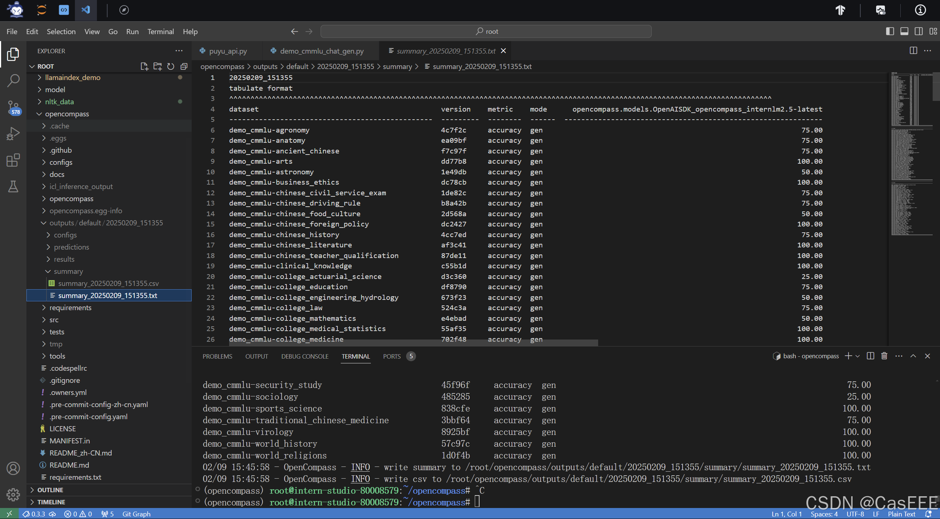This screenshot has width=940, height=519.
Task: Open the Search view in activity bar
Action: click(x=13, y=80)
